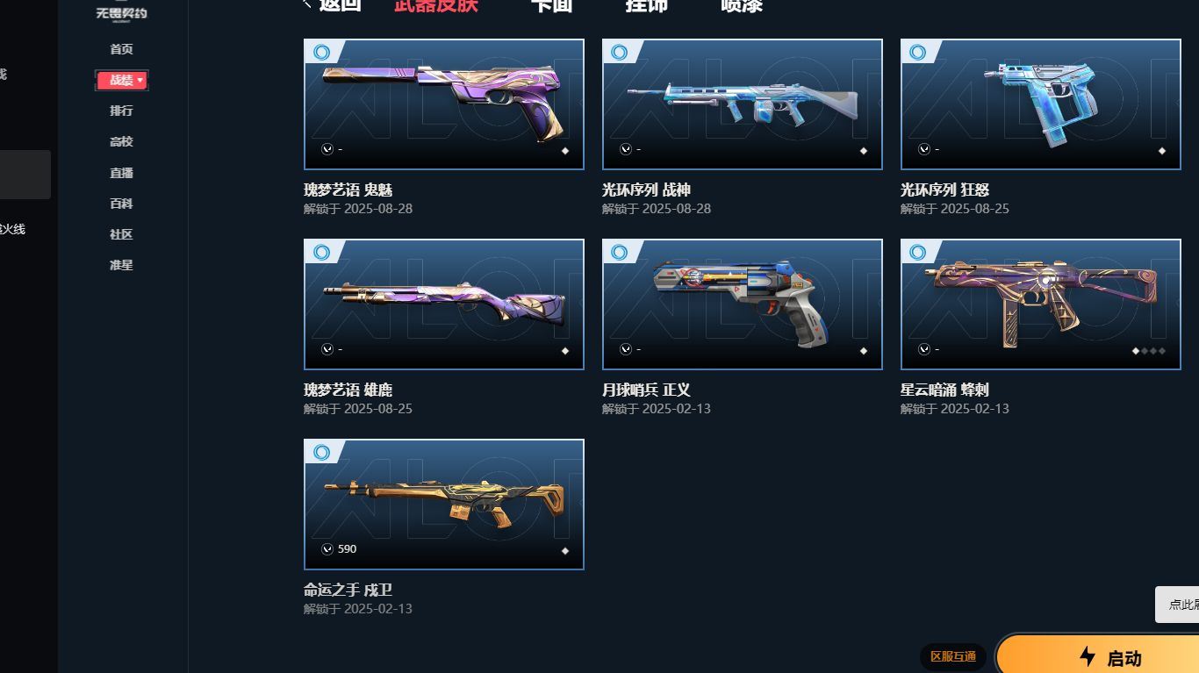Screen dimensions: 1199x673
Task: Open 首页 in the sidebar
Action: (x=121, y=49)
